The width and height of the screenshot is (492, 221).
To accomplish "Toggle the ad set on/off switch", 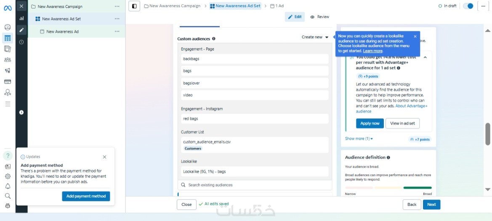I will 468,6.
